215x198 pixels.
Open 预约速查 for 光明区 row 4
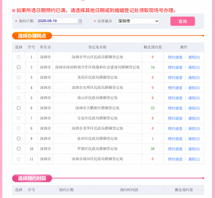(x=175, y=88)
